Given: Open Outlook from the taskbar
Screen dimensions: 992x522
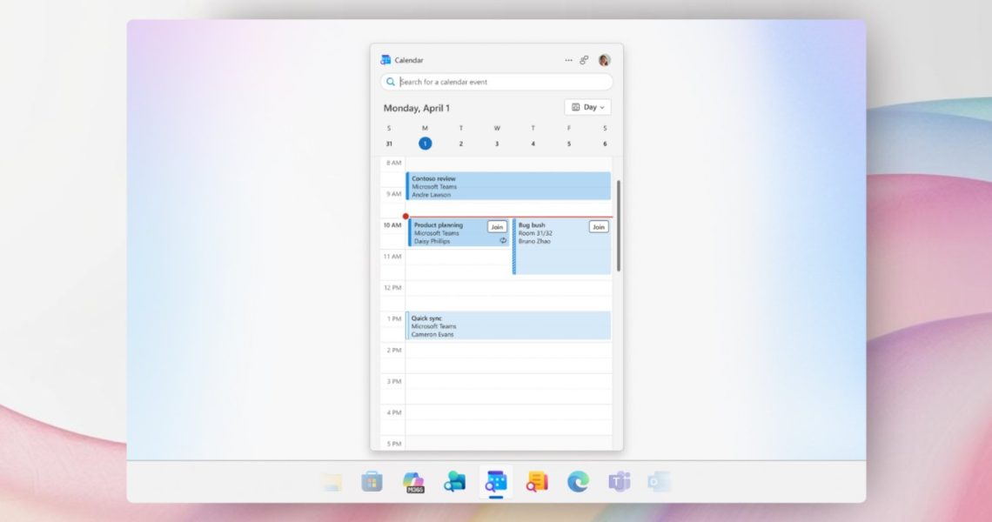Looking at the screenshot, I should 659,482.
